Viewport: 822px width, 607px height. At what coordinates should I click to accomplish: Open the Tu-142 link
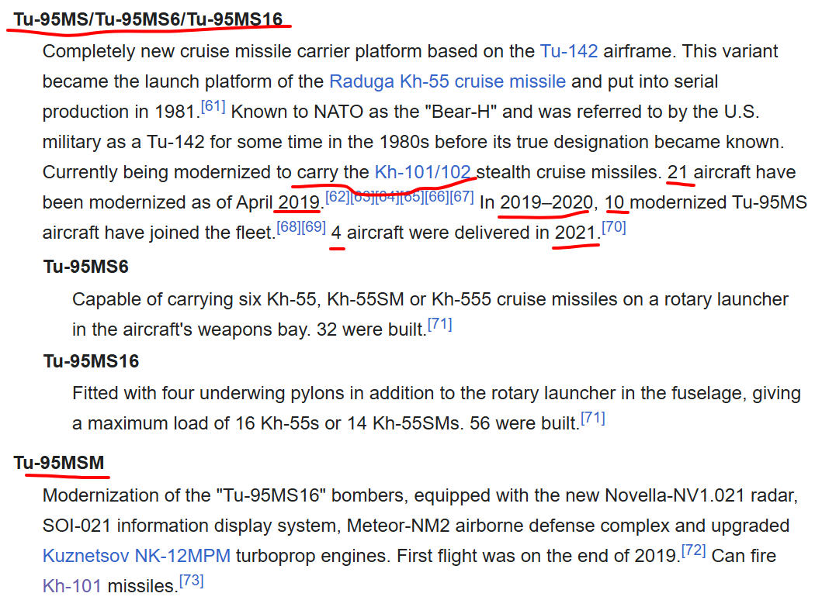[569, 51]
